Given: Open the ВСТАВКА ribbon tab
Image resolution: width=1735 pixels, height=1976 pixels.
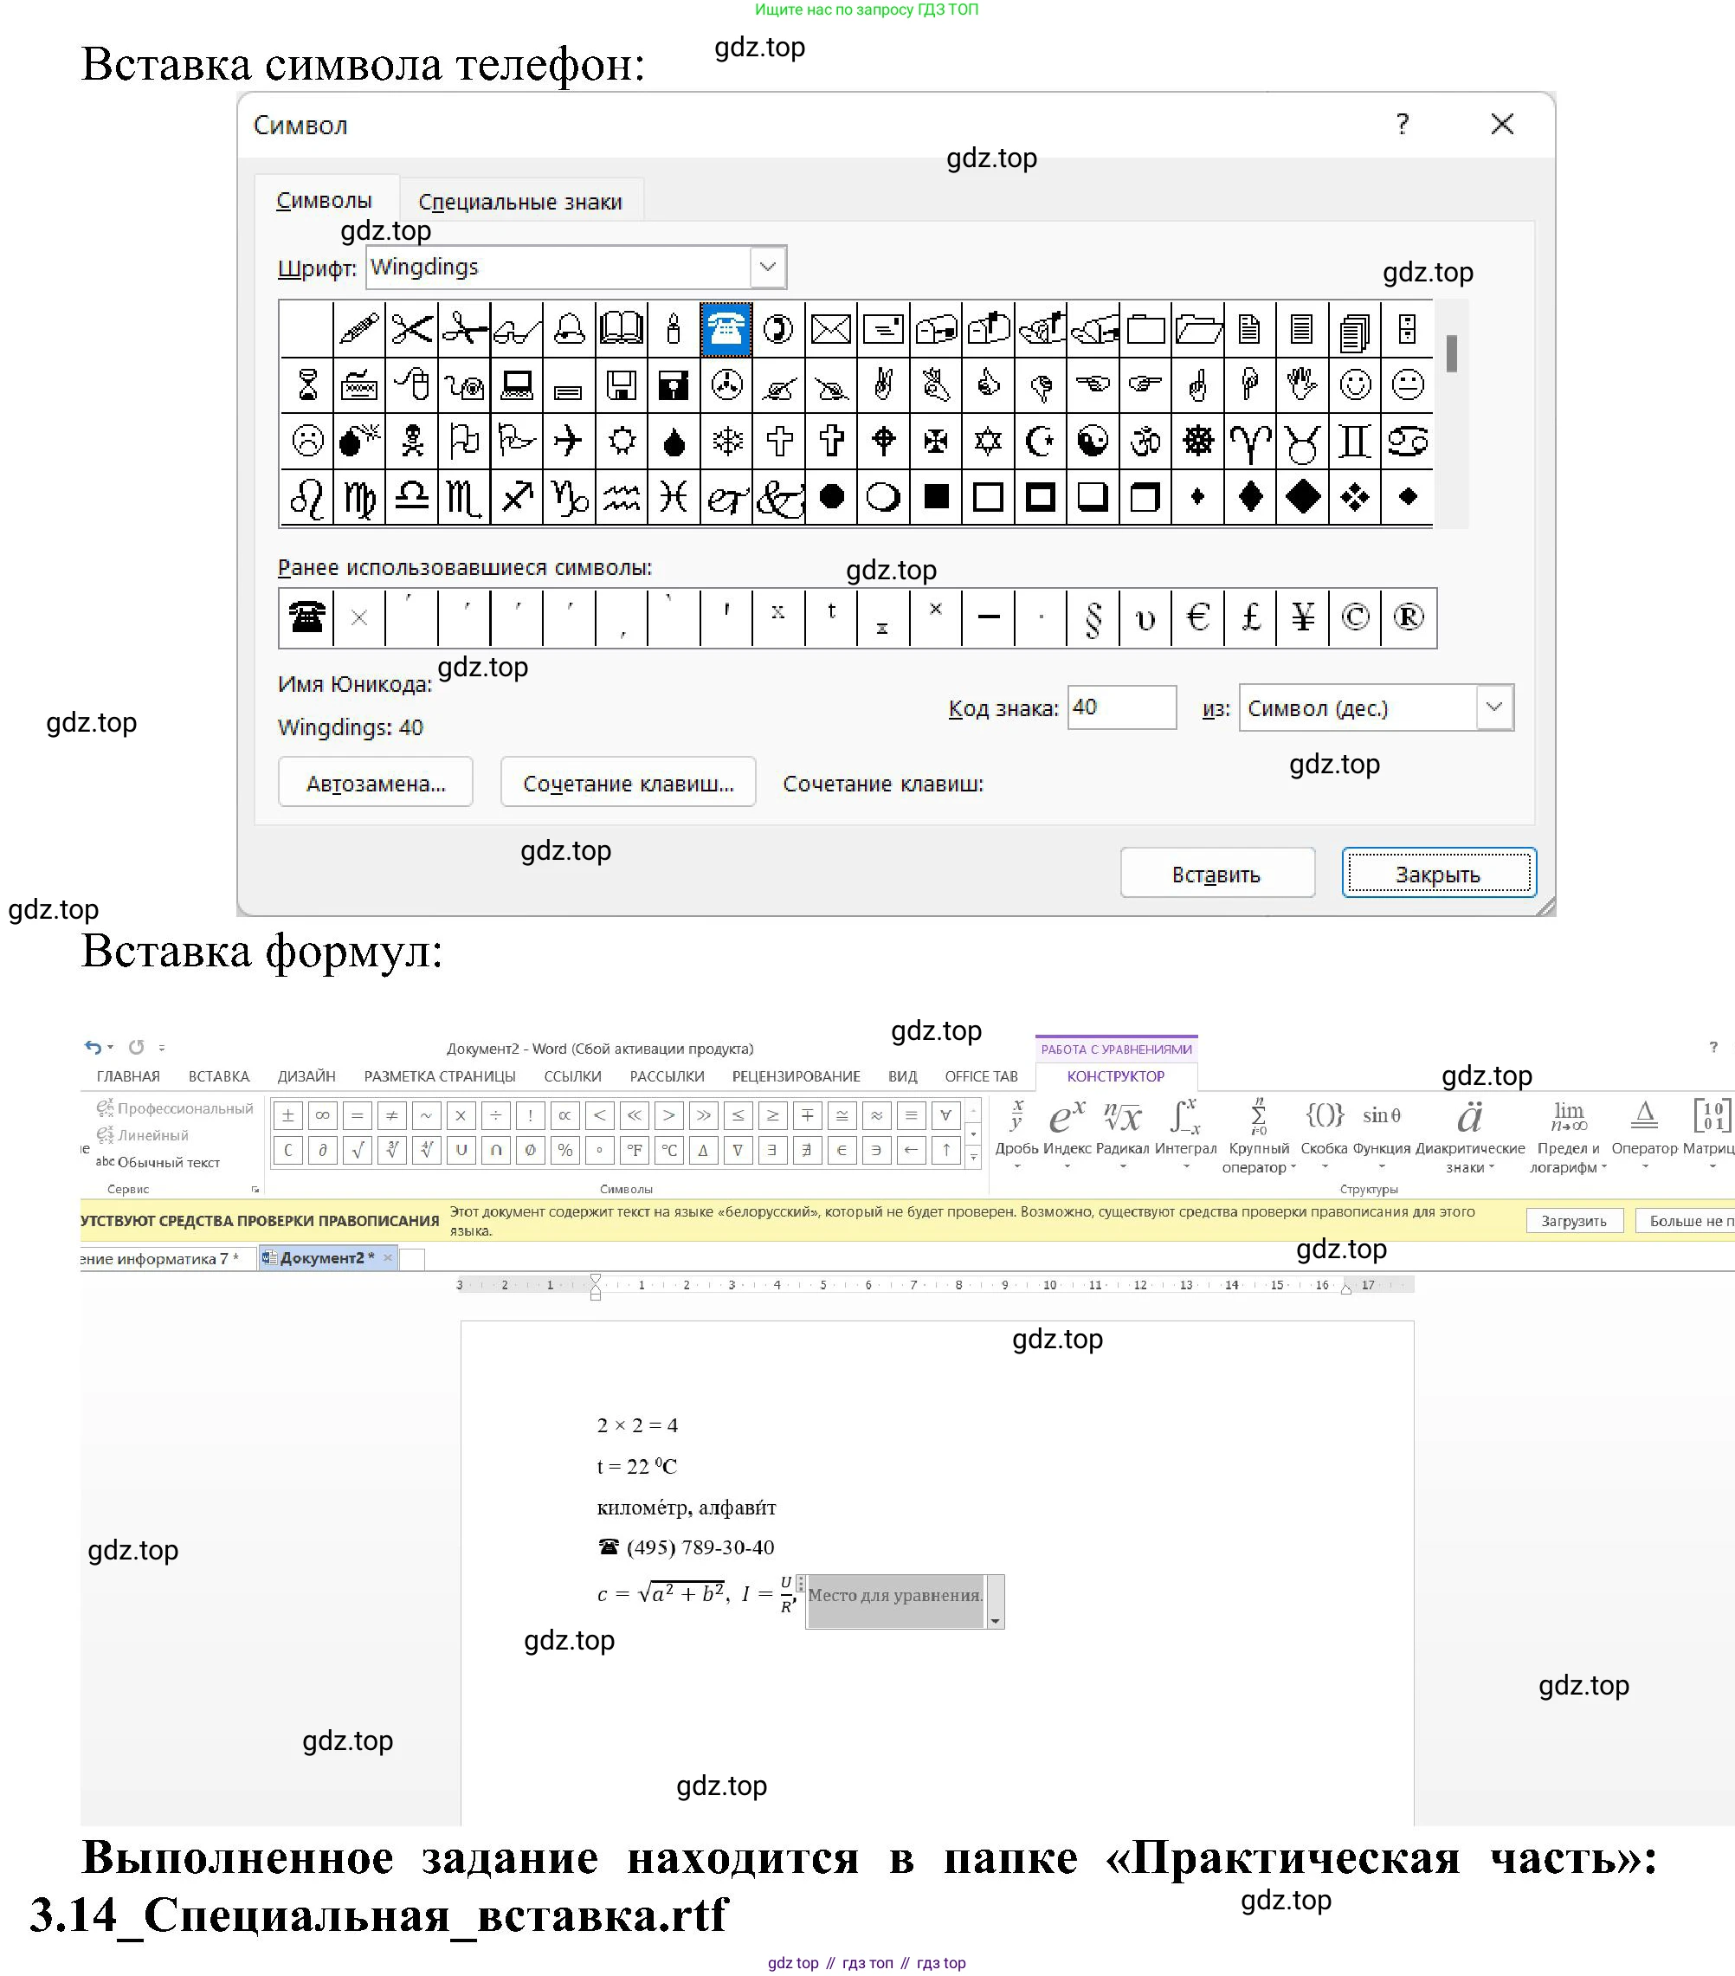Looking at the screenshot, I should coord(218,1076).
